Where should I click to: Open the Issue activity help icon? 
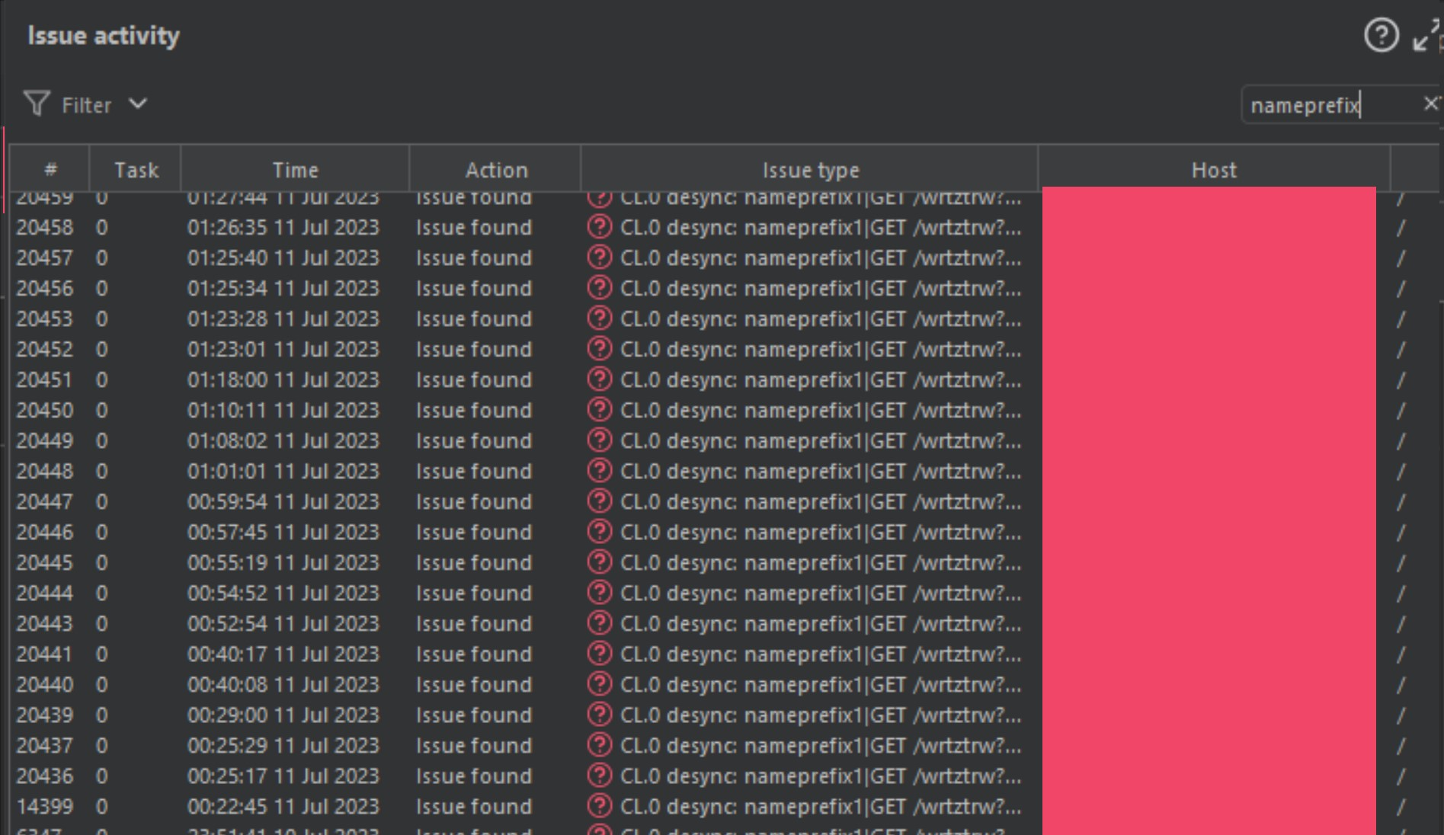pyautogui.click(x=1380, y=35)
